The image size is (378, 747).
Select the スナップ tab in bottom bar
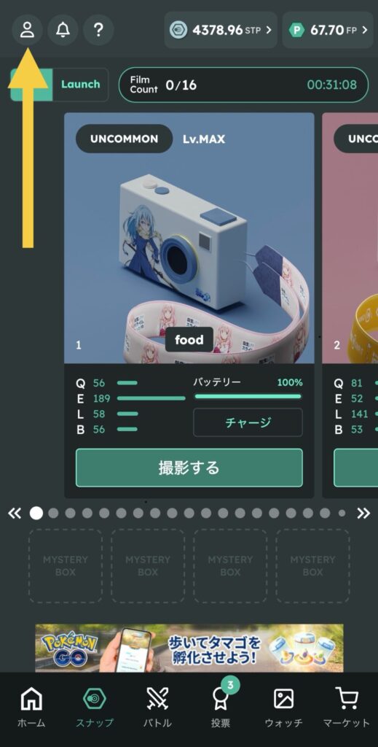click(x=95, y=706)
